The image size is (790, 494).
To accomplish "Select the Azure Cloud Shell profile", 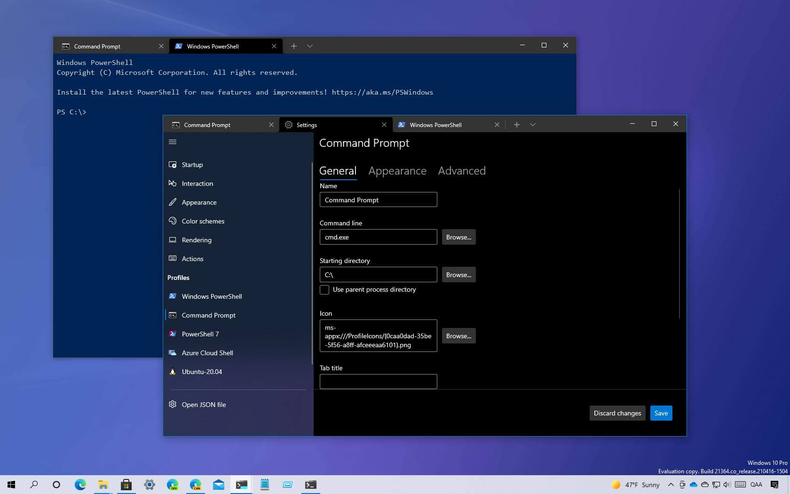I will pos(237,353).
